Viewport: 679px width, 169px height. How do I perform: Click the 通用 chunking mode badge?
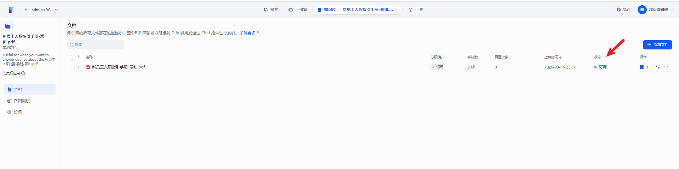tap(438, 67)
